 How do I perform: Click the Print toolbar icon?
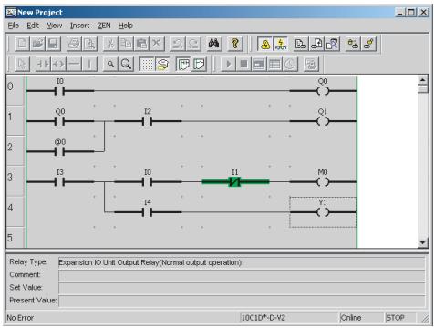click(x=74, y=44)
